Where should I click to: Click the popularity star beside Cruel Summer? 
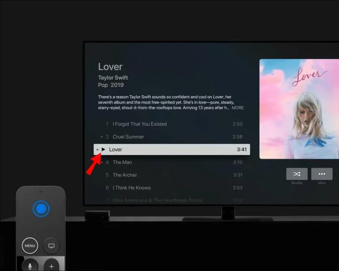point(102,137)
